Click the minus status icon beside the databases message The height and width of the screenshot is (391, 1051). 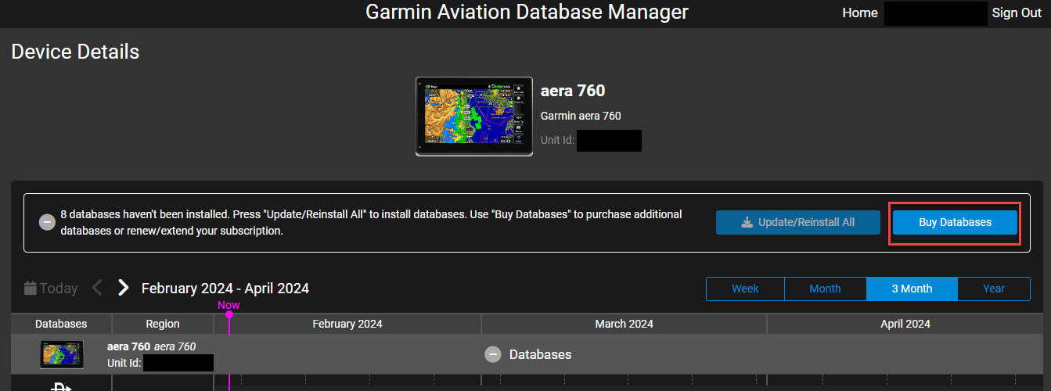point(47,222)
